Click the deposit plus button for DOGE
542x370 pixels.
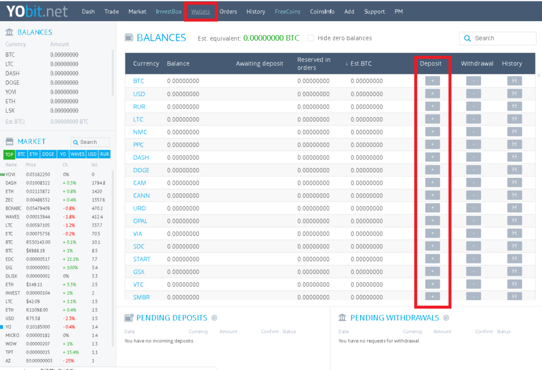pyautogui.click(x=432, y=170)
